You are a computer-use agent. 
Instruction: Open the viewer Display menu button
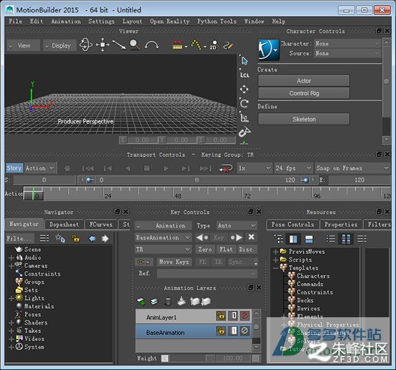tap(59, 46)
